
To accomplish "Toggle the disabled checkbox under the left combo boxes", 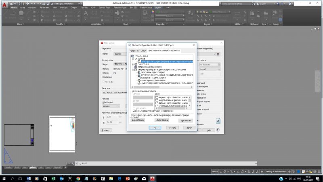I will click(x=134, y=108).
